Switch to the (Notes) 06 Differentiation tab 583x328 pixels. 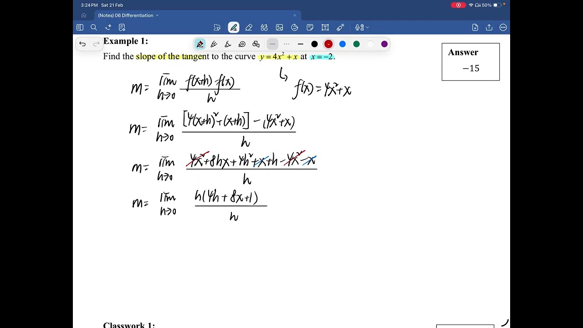click(x=126, y=15)
